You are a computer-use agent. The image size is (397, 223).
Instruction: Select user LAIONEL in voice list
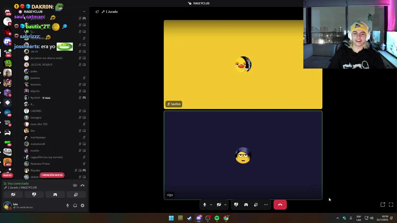(36, 111)
